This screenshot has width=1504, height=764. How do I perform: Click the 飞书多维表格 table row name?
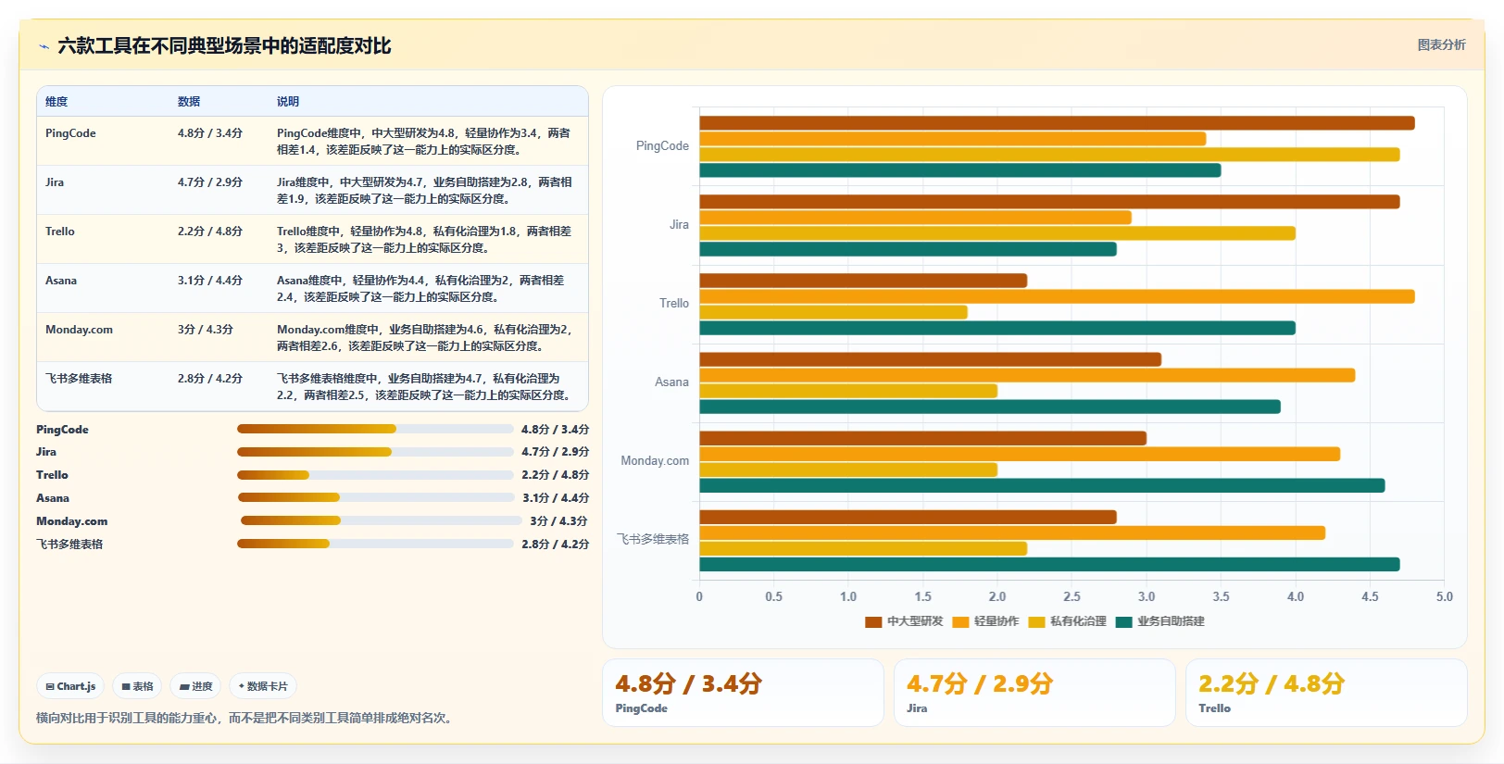[x=79, y=379]
